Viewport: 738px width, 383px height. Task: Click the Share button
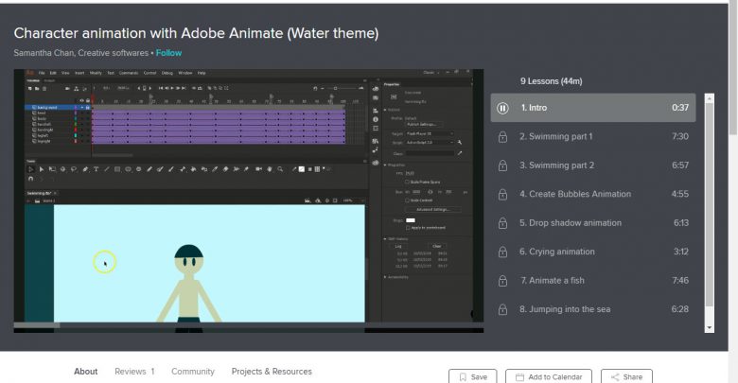[626, 377]
